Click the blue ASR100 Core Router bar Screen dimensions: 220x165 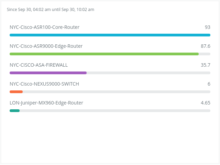(x=110, y=35)
